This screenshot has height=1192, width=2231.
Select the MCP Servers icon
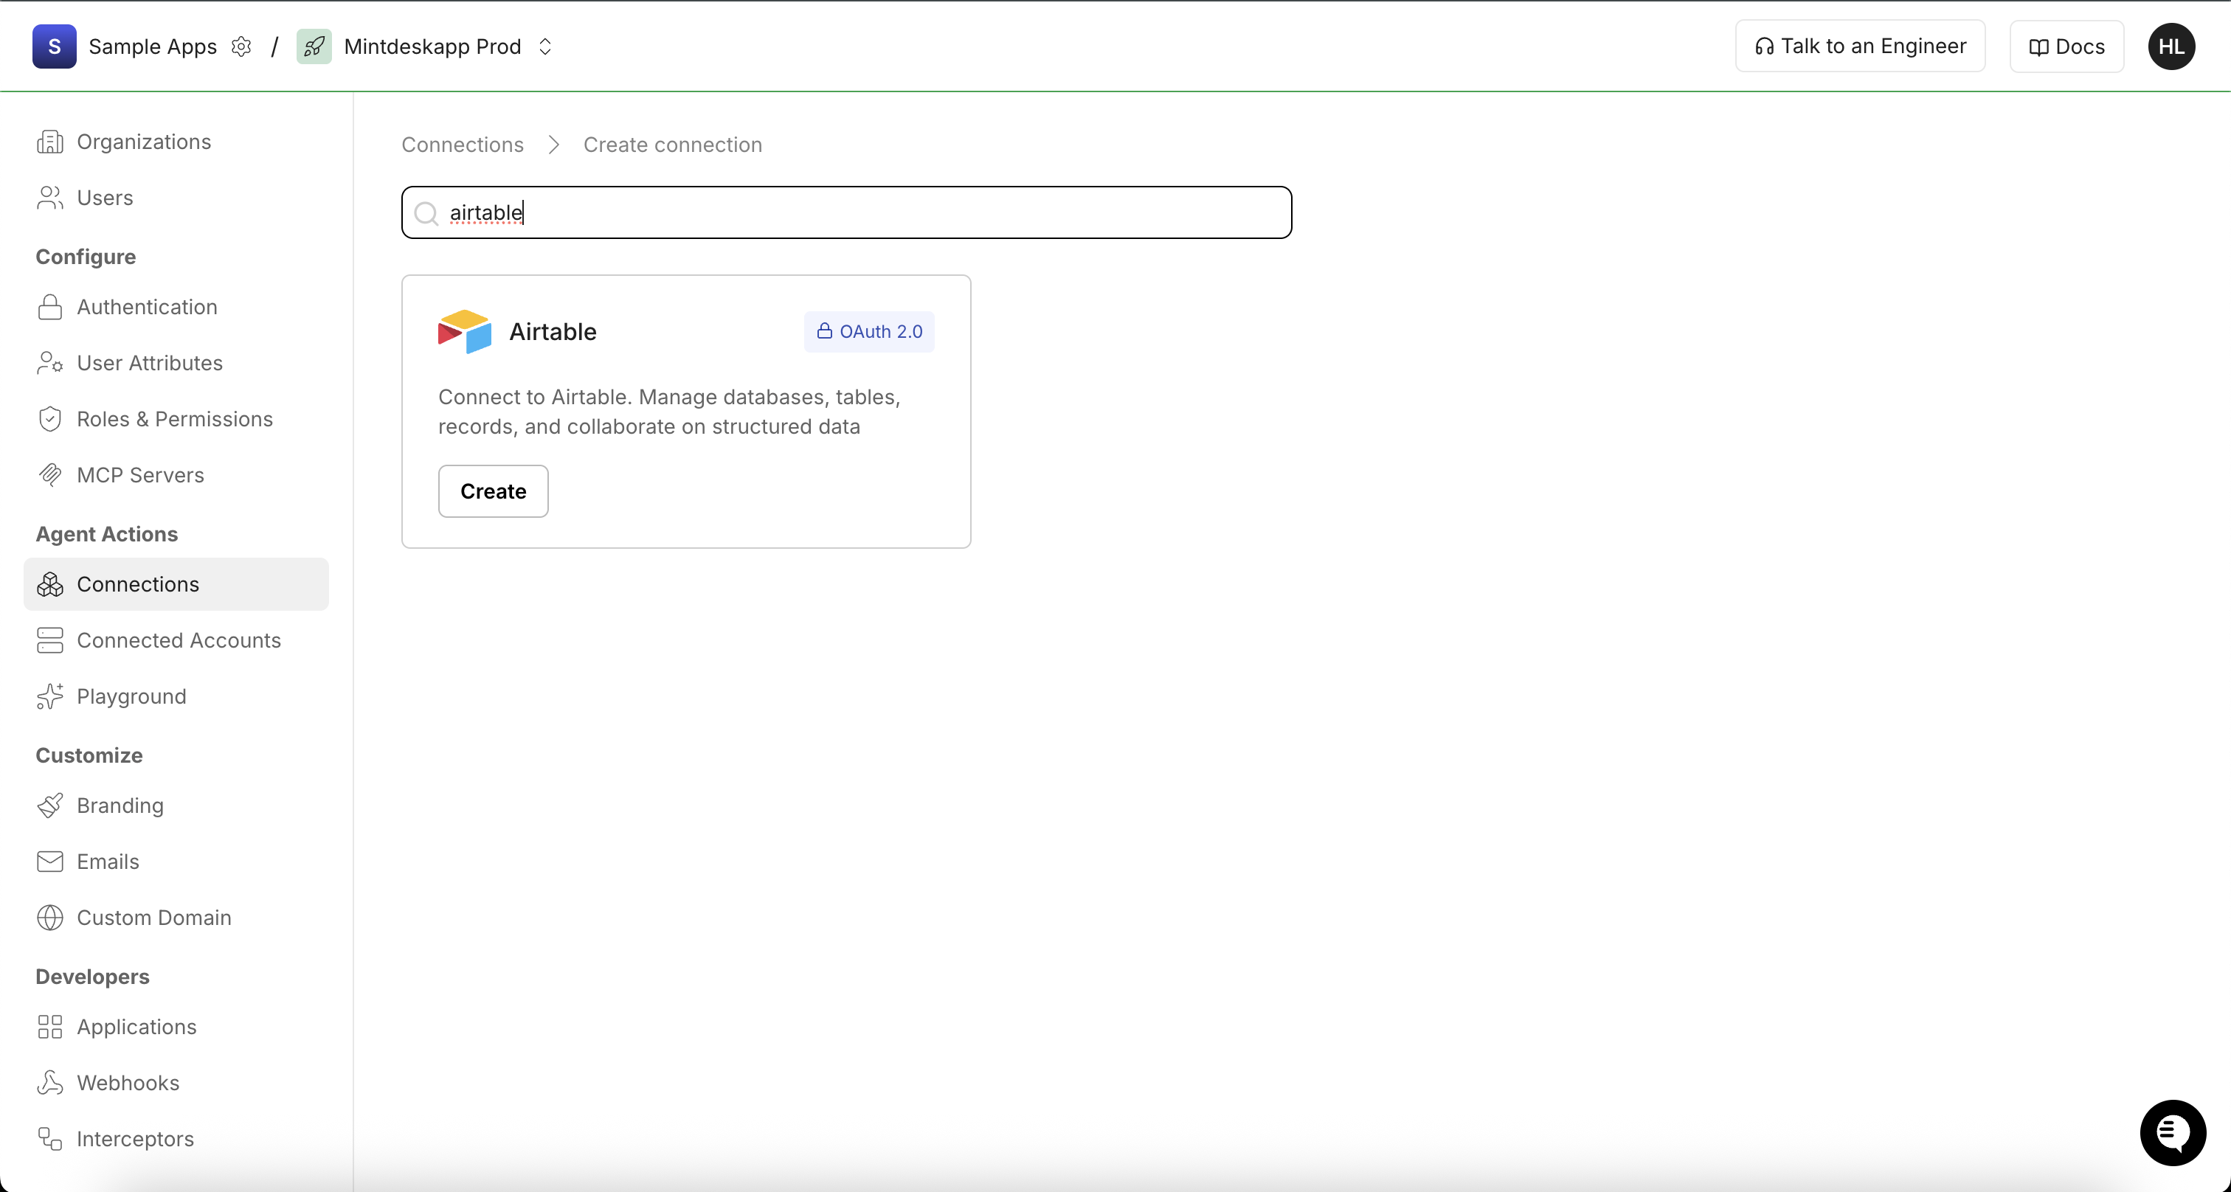pyautogui.click(x=49, y=475)
